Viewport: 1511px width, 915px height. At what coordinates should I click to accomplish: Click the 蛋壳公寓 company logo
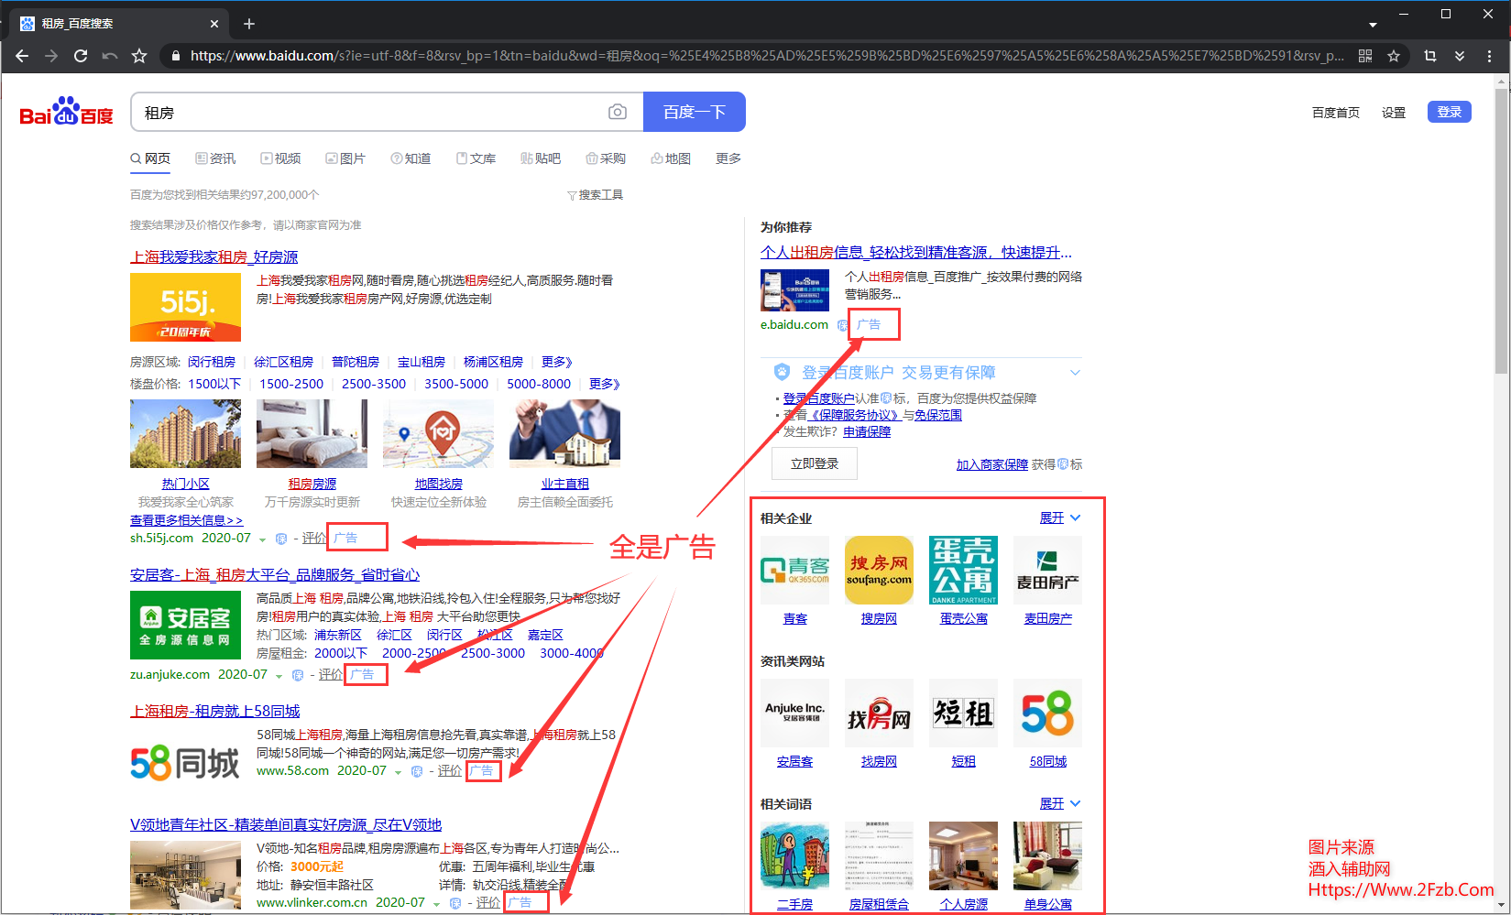point(963,571)
